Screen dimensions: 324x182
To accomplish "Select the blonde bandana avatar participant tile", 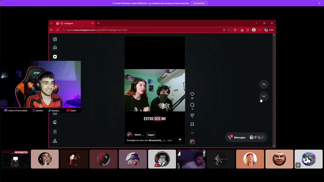I will [x=250, y=159].
